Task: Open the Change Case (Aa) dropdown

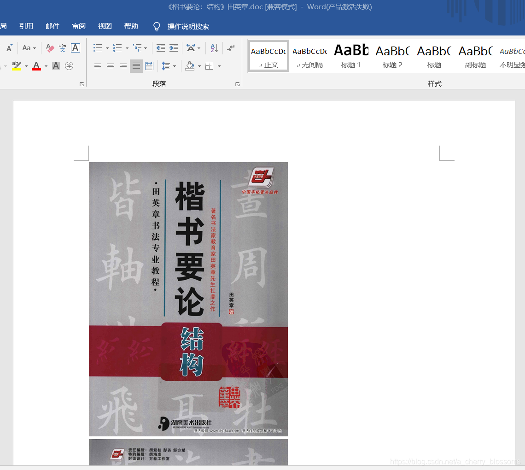Action: [29, 48]
